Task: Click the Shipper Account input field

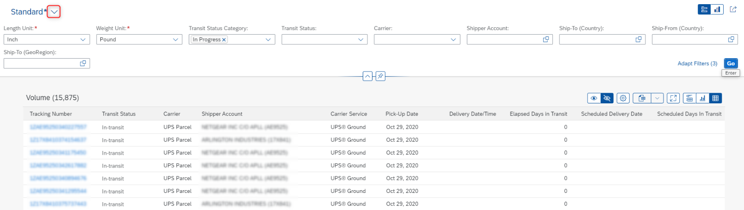Action: pyautogui.click(x=509, y=40)
